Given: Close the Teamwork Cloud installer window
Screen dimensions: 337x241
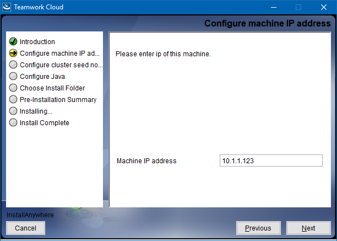Looking at the screenshot, I should 324,7.
